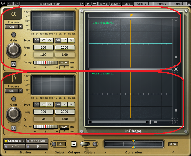Enable Mono Mix monitoring

37,141
